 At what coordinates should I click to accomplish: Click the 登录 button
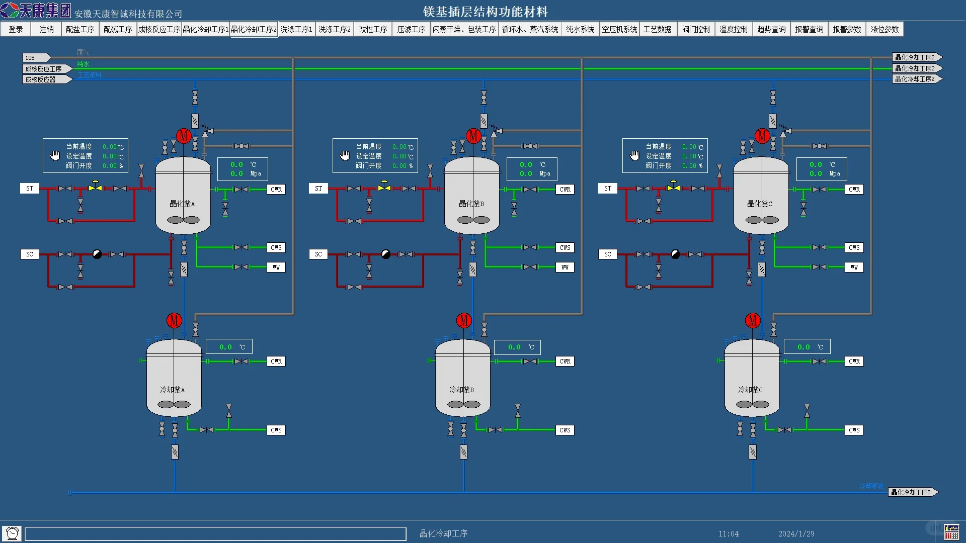pos(16,29)
